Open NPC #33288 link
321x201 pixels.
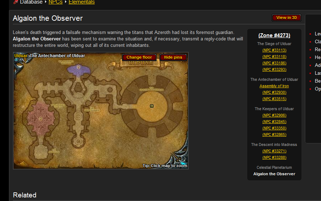[x=274, y=157]
